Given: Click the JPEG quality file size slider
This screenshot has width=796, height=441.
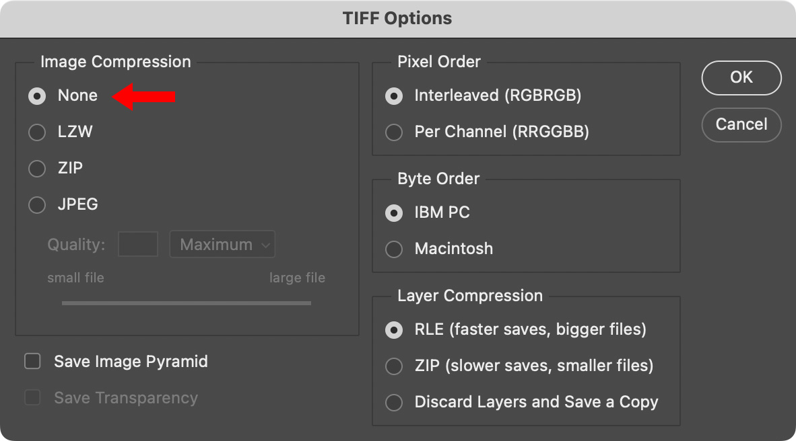Looking at the screenshot, I should click(x=187, y=303).
